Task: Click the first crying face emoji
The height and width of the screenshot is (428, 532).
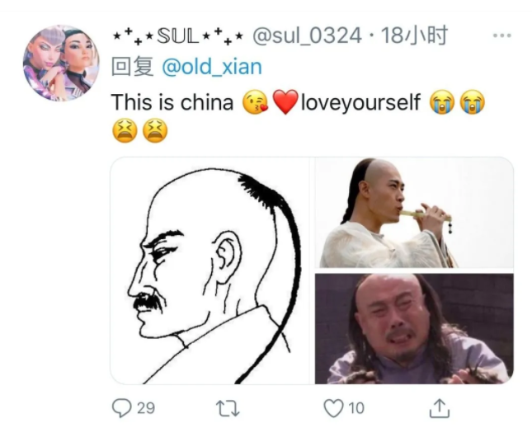Action: (x=442, y=102)
